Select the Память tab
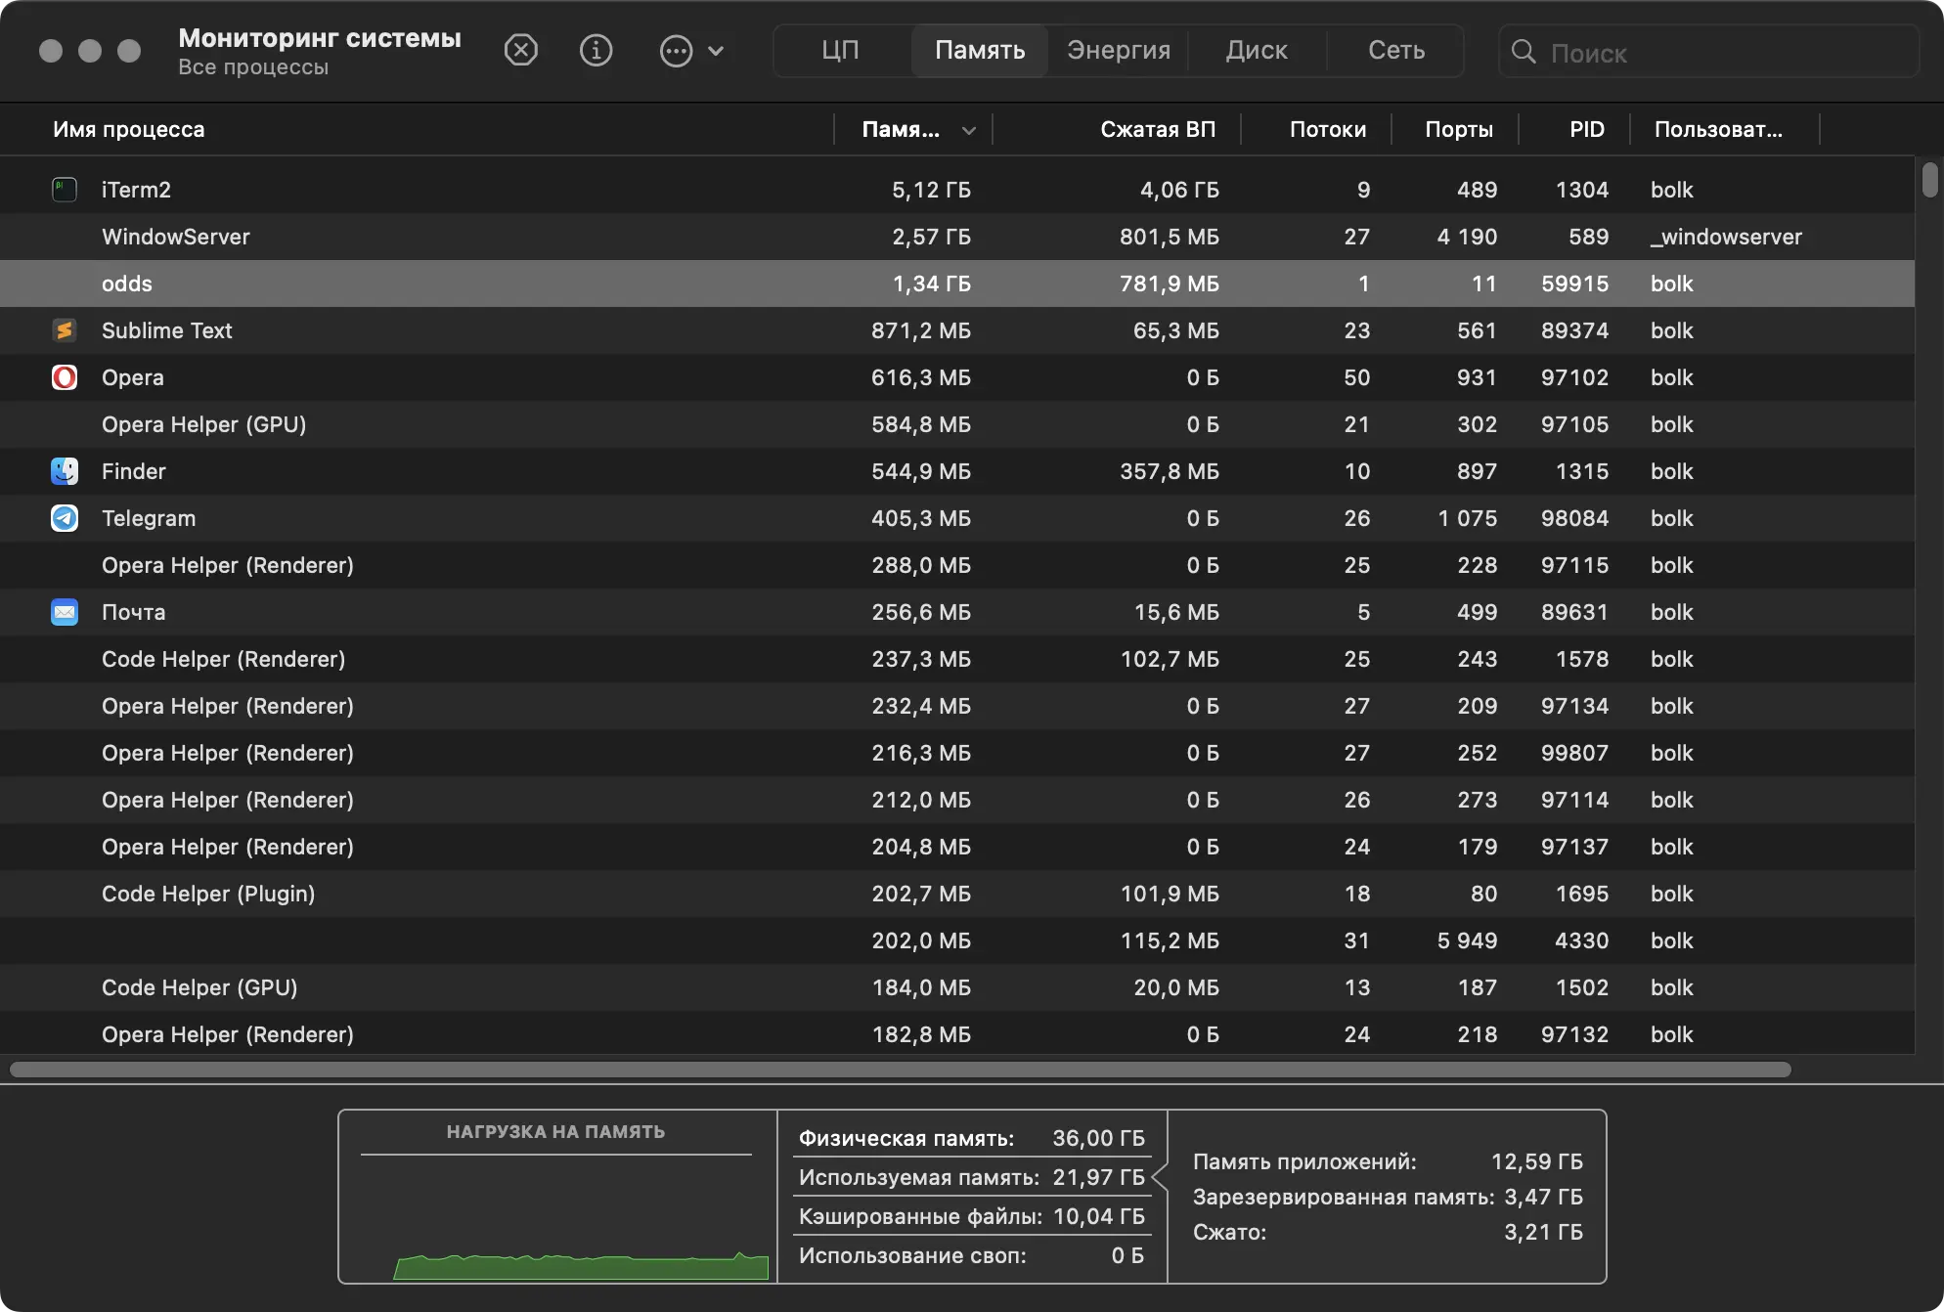Image resolution: width=1944 pixels, height=1312 pixels. [x=980, y=51]
